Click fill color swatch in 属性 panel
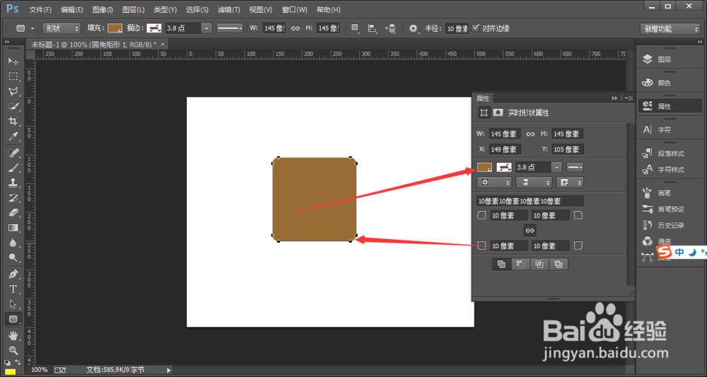This screenshot has height=377, width=707. [x=485, y=168]
